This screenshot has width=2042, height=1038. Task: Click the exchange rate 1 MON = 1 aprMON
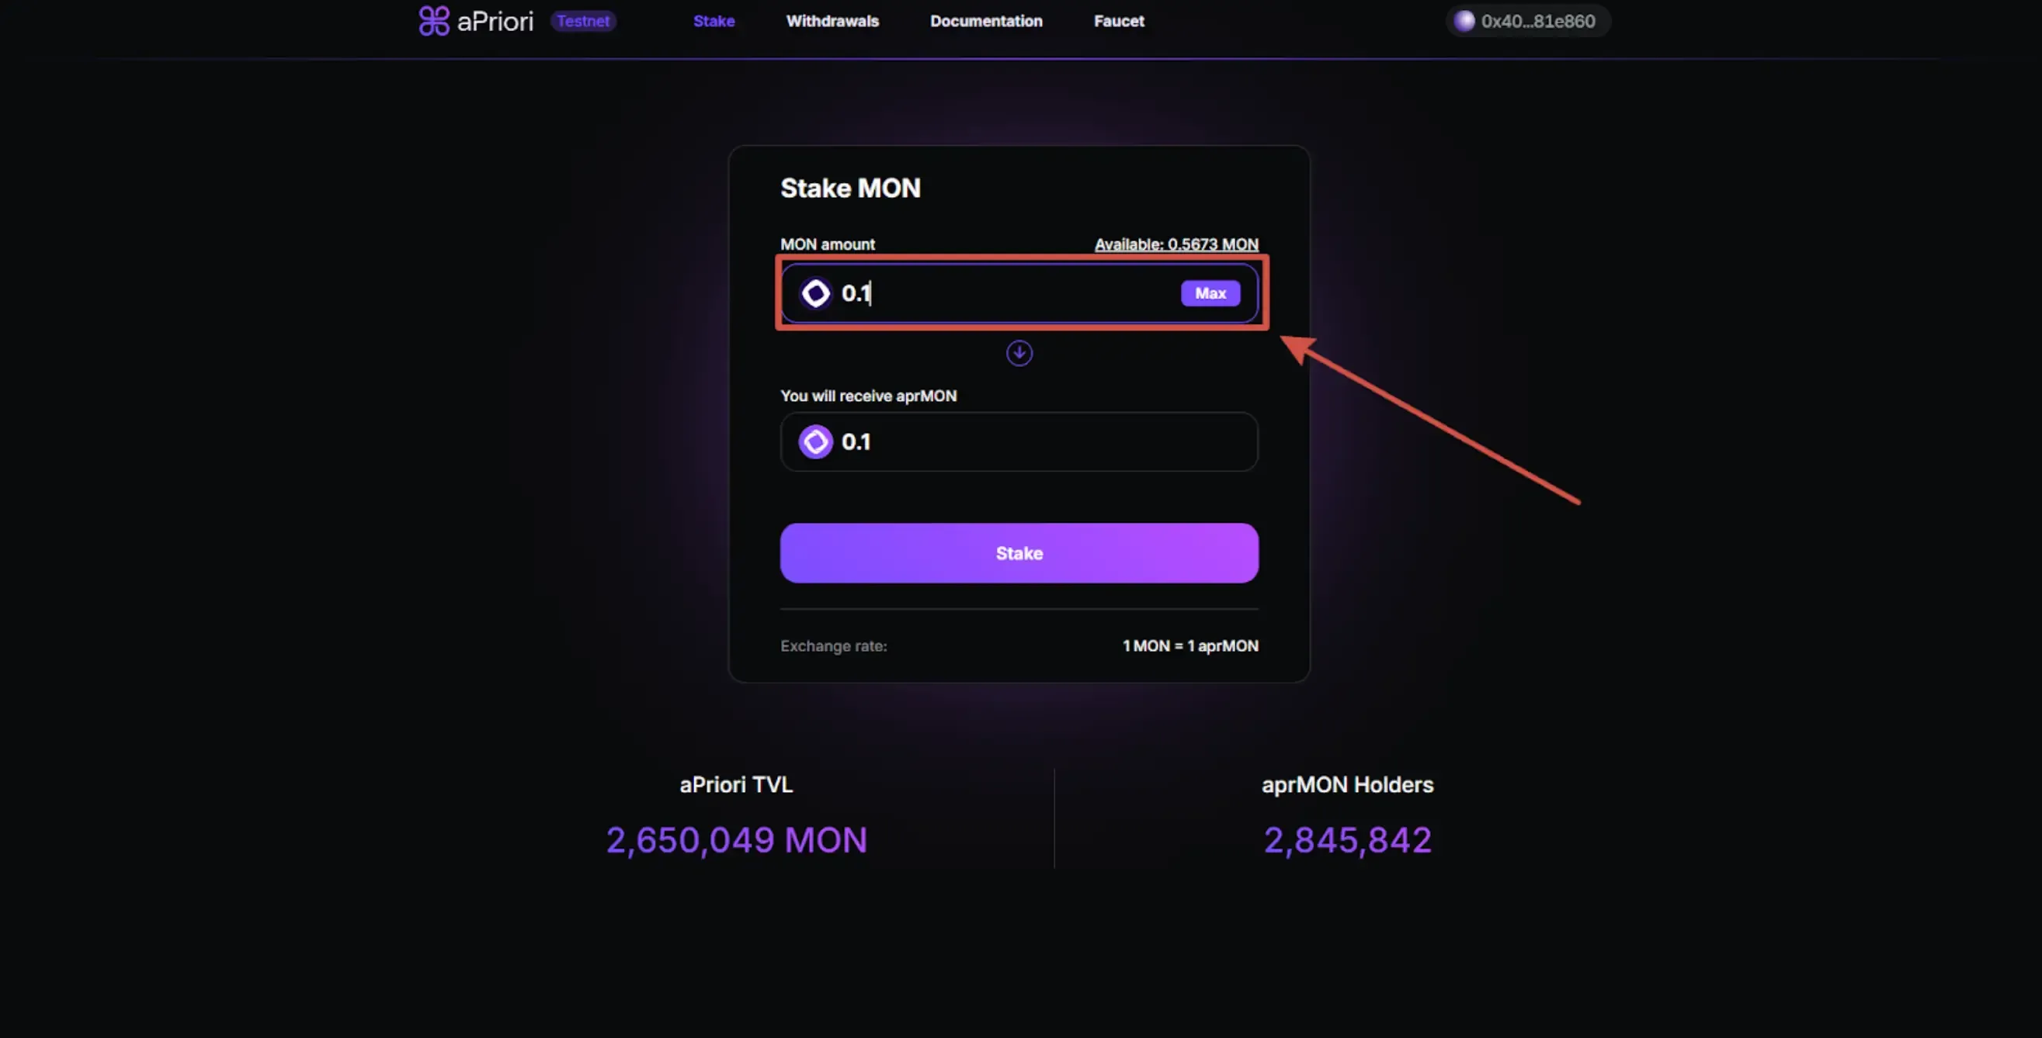tap(1189, 645)
